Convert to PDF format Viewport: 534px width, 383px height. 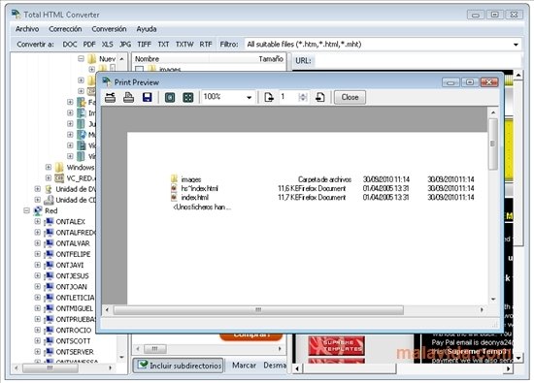(x=89, y=45)
